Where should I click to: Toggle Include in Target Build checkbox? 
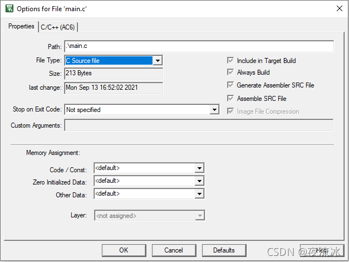pyautogui.click(x=230, y=60)
